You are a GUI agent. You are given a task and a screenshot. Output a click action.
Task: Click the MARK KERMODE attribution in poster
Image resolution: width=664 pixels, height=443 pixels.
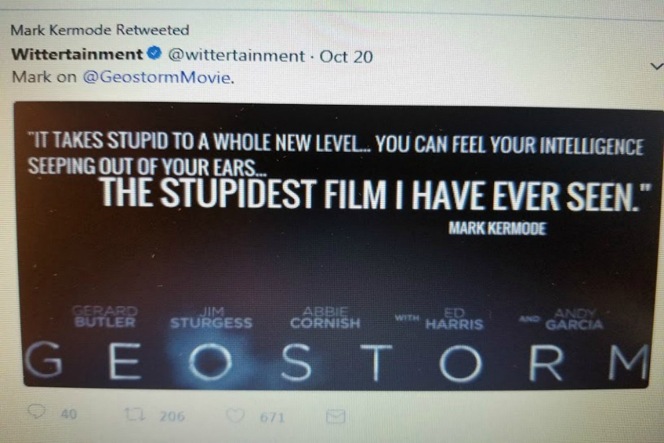(x=497, y=229)
